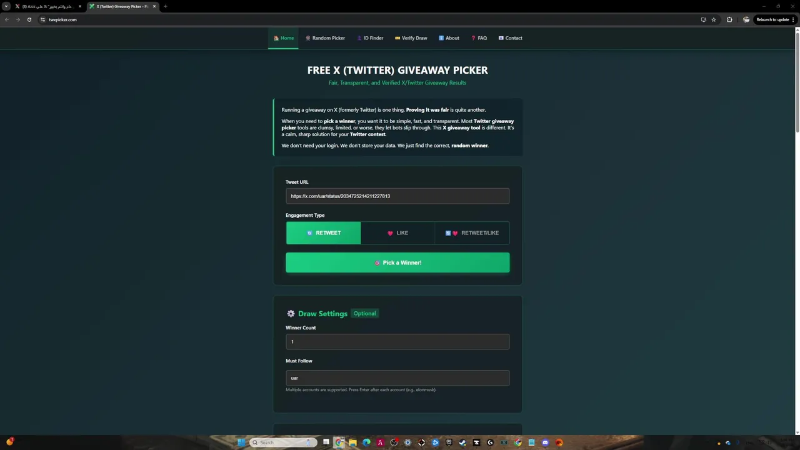Open the browser Extensions puzzle icon
This screenshot has height=450, width=800.
[x=729, y=19]
